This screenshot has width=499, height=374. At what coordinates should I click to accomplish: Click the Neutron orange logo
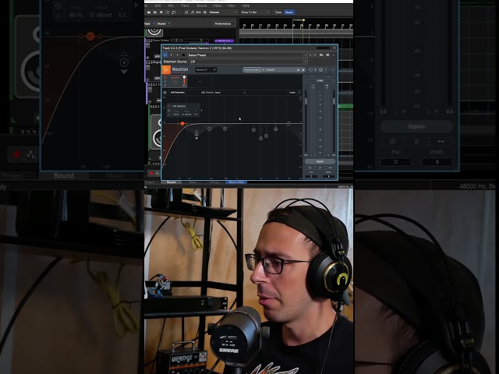tap(166, 69)
